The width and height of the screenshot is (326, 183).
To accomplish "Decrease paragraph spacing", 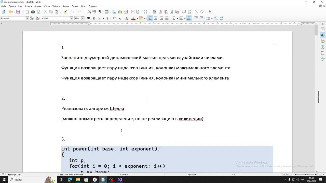I will [222, 18].
